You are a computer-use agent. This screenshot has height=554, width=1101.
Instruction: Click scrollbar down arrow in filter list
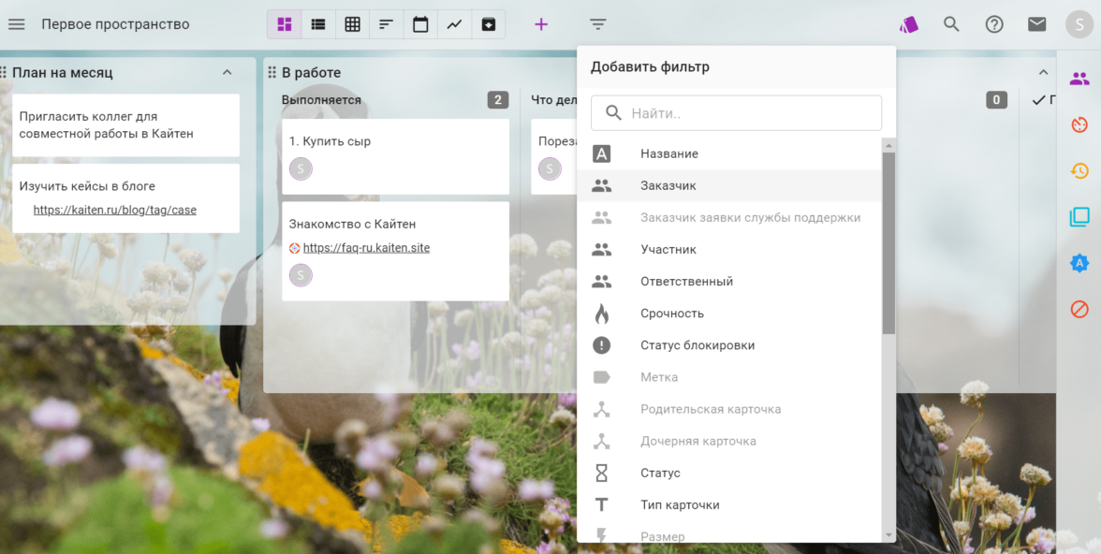pos(889,535)
